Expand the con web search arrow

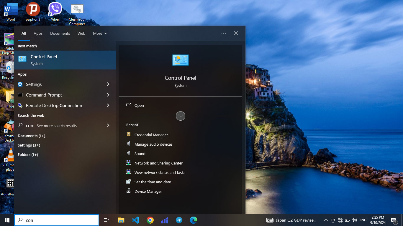tap(108, 125)
